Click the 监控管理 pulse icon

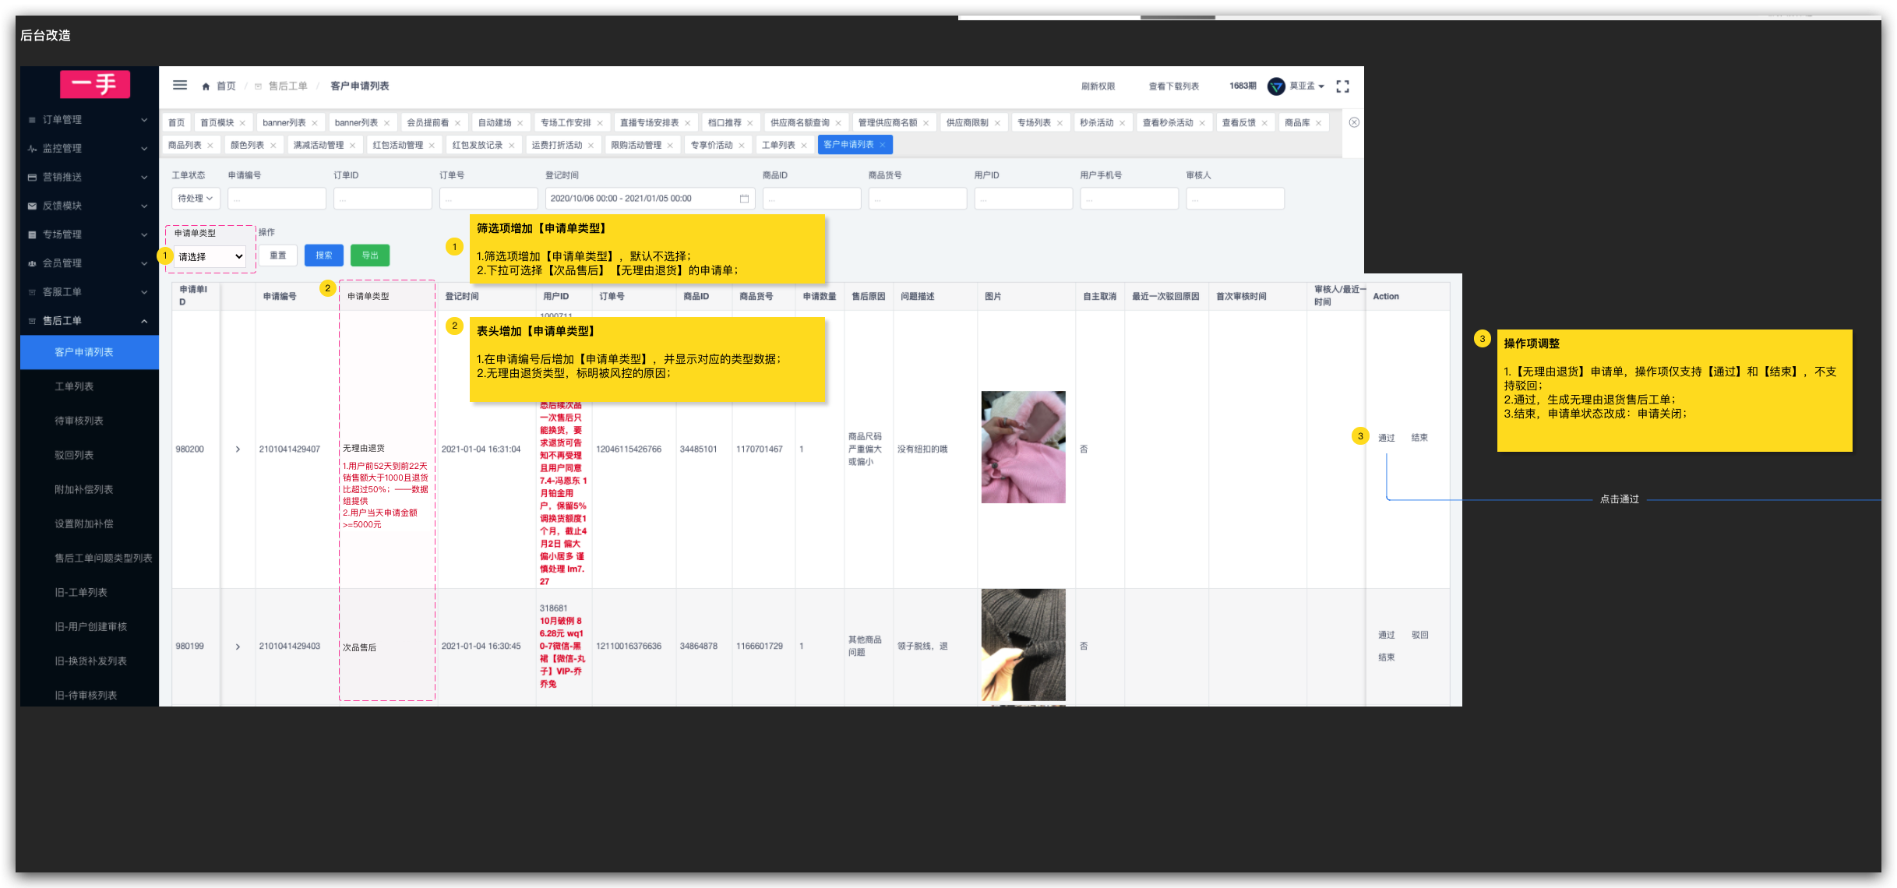coord(32,149)
